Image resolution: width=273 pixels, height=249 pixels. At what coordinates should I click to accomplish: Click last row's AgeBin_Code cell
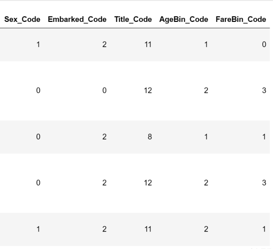[206, 229]
